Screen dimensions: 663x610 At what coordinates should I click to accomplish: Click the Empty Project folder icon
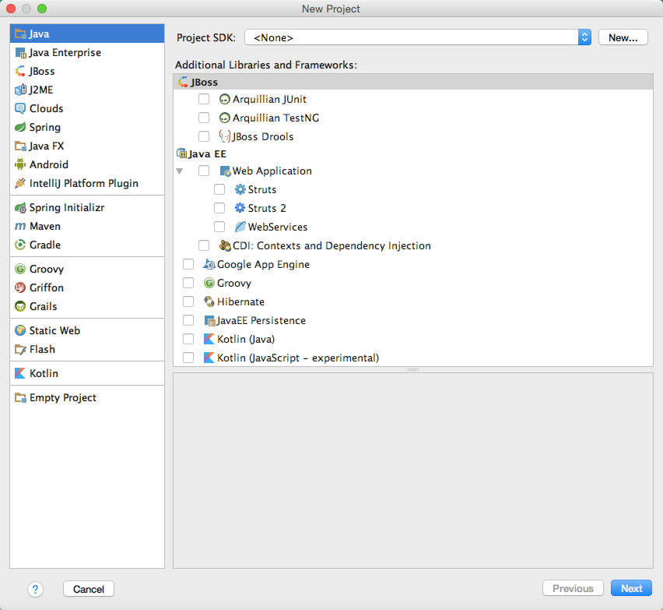coord(20,397)
